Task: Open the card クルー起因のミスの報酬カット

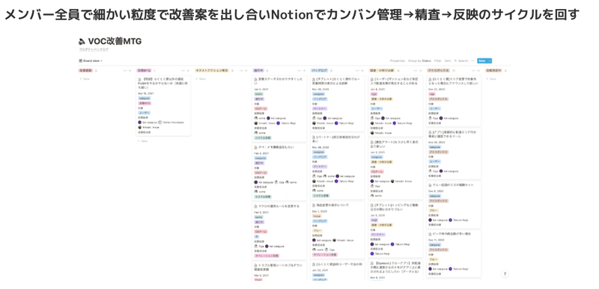Action: point(454,205)
